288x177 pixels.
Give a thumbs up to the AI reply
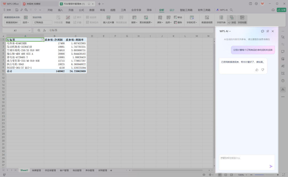pyautogui.click(x=257, y=70)
